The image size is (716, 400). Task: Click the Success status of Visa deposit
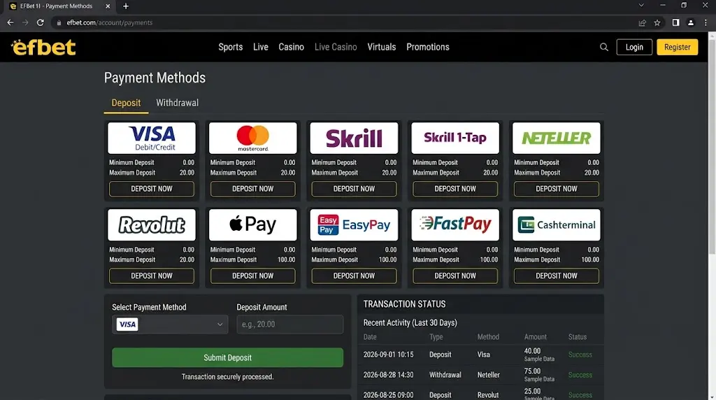point(580,355)
